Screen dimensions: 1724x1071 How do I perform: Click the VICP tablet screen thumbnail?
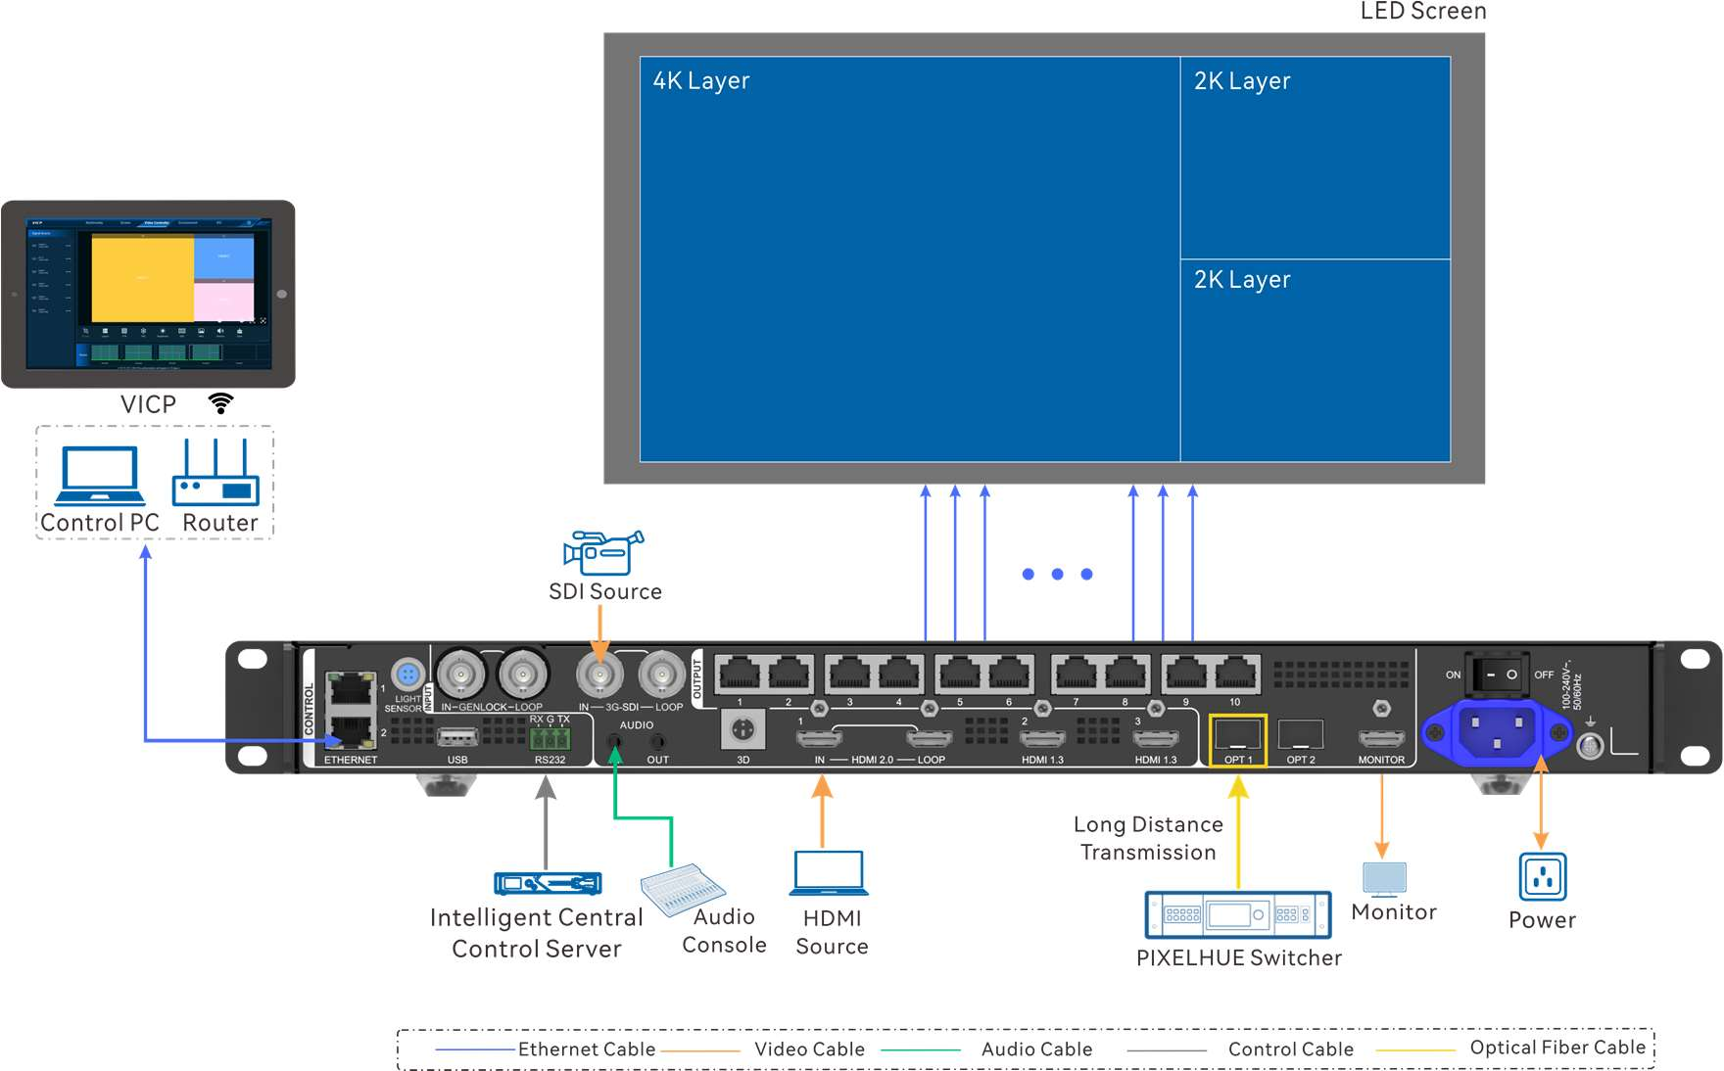[x=149, y=294]
